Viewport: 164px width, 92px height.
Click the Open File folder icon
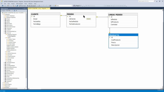point(14,6)
